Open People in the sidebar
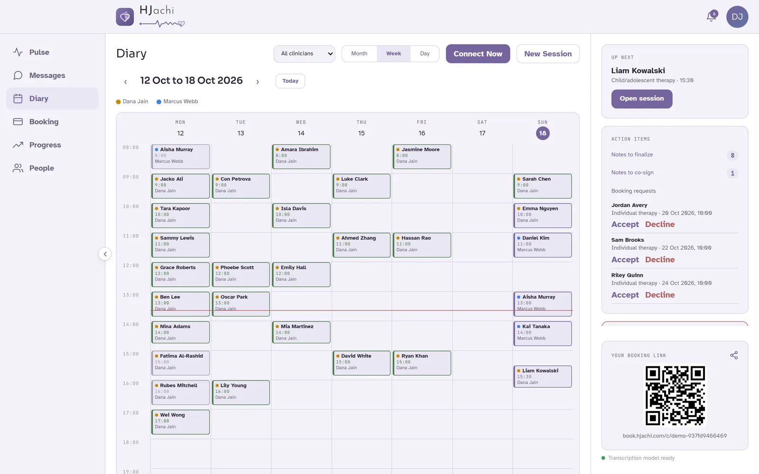The image size is (759, 474). tap(52, 168)
